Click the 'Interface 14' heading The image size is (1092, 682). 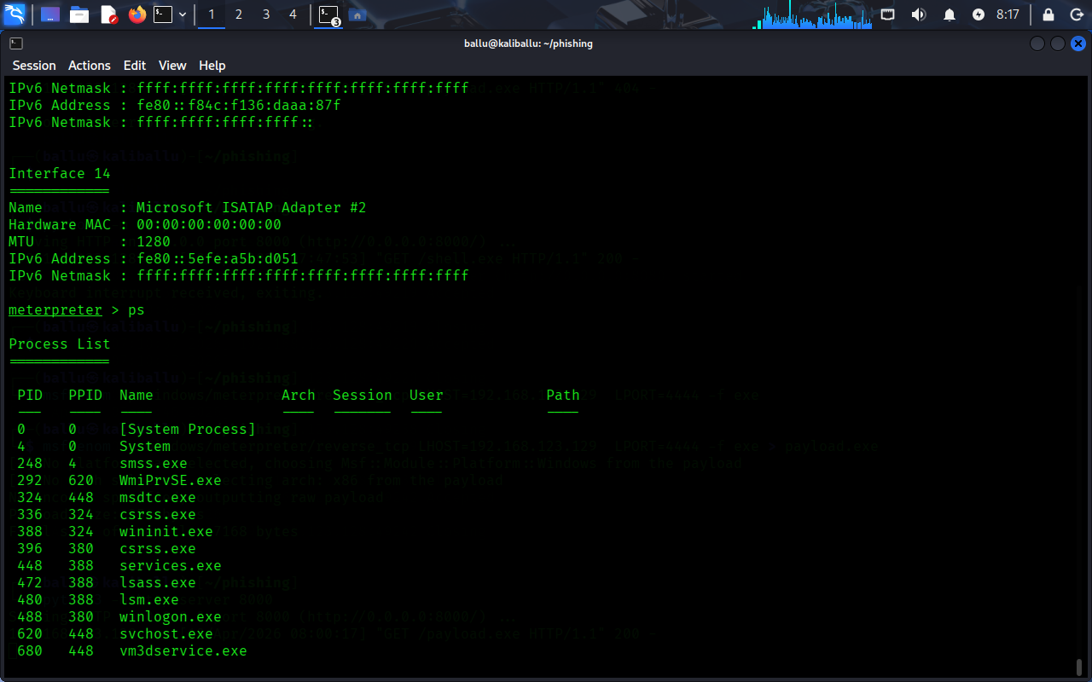click(60, 173)
